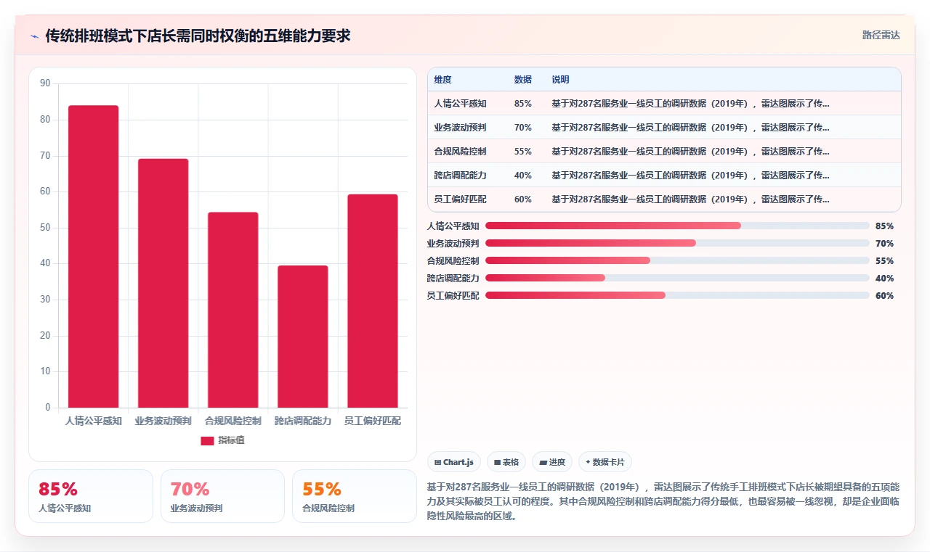
Task: Click the 40% label beside progress bar
Action: pyautogui.click(x=884, y=279)
